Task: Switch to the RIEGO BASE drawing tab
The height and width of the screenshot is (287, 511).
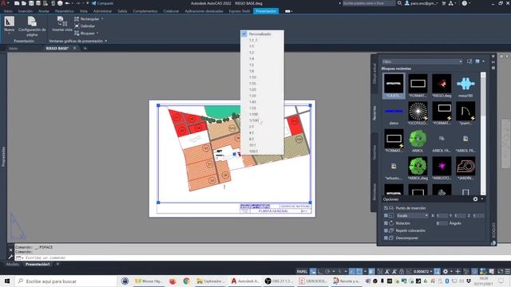Action: (57, 48)
